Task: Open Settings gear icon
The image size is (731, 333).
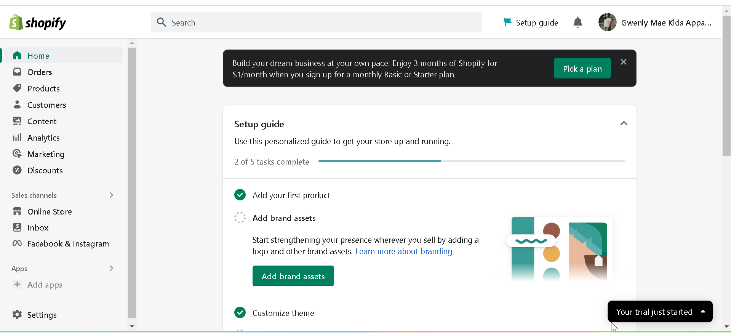Action: tap(17, 315)
